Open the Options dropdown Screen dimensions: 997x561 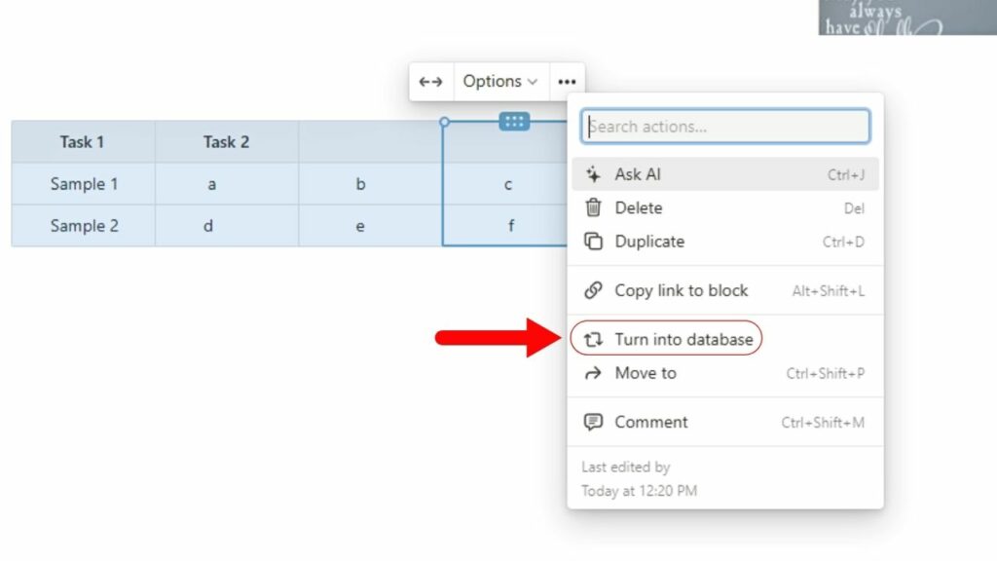499,81
